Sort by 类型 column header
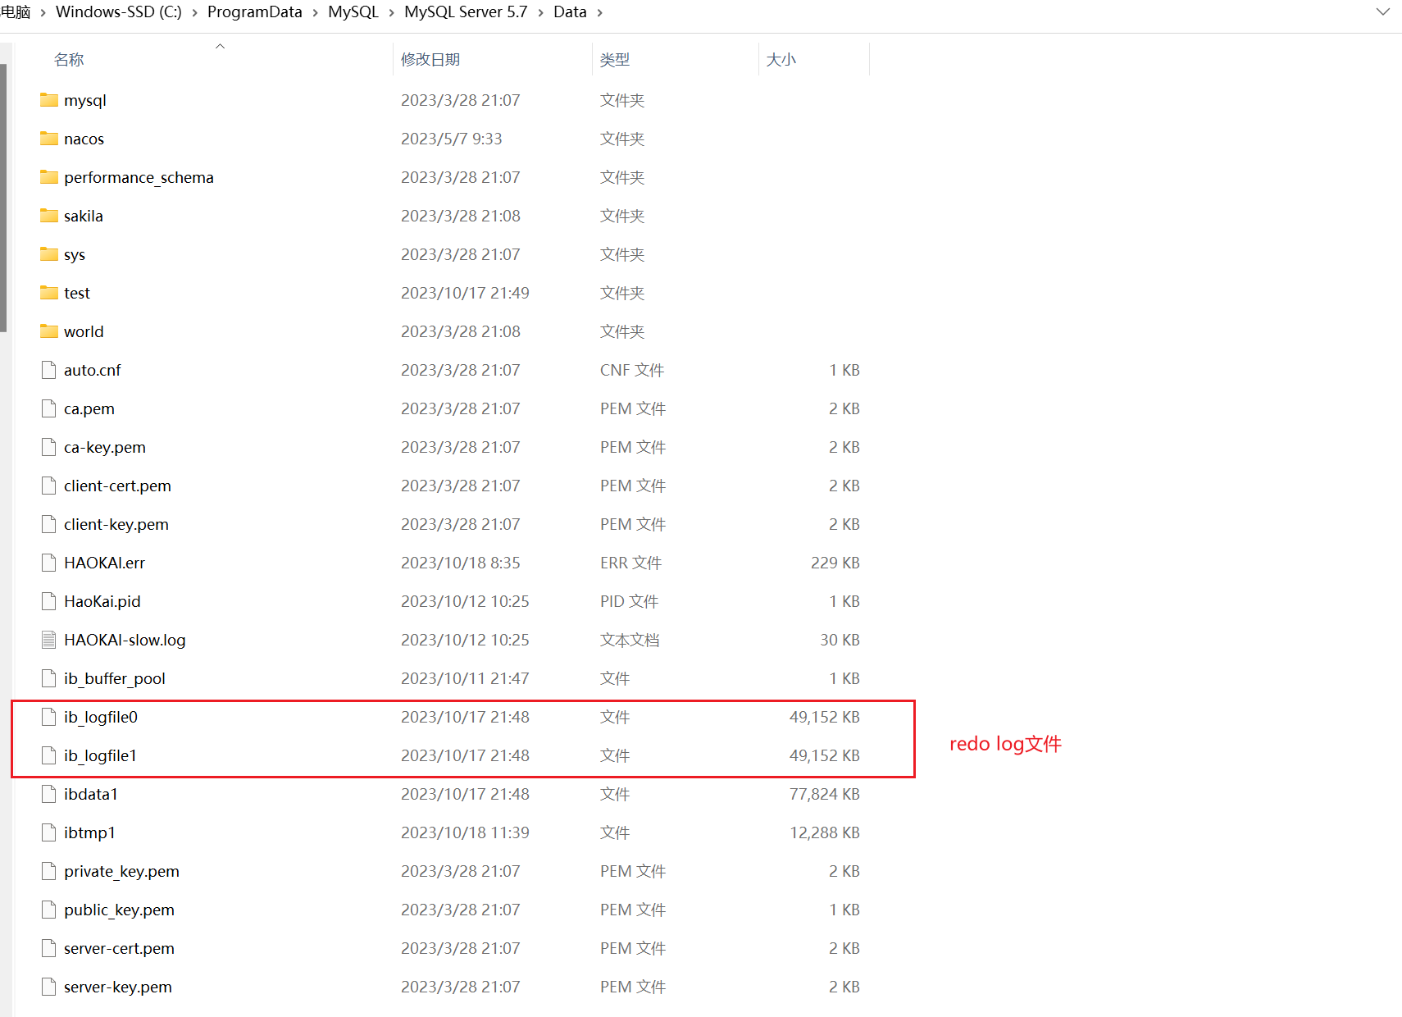1402x1017 pixels. pos(615,60)
